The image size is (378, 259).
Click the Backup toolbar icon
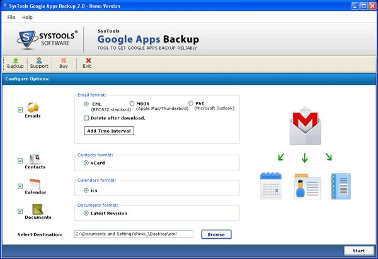click(15, 60)
